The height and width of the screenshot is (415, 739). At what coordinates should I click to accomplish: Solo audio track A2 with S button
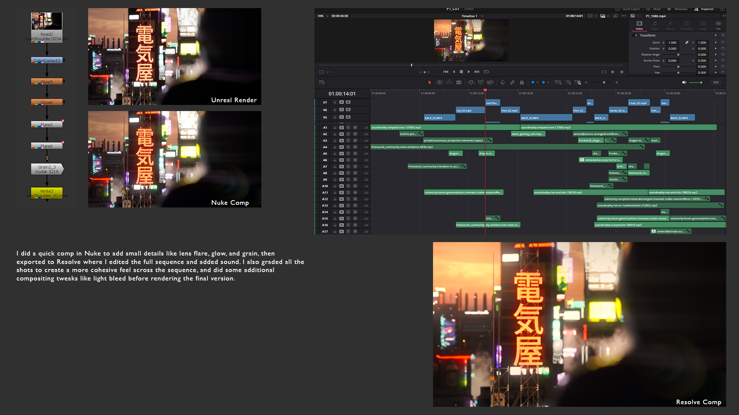pyautogui.click(x=348, y=134)
